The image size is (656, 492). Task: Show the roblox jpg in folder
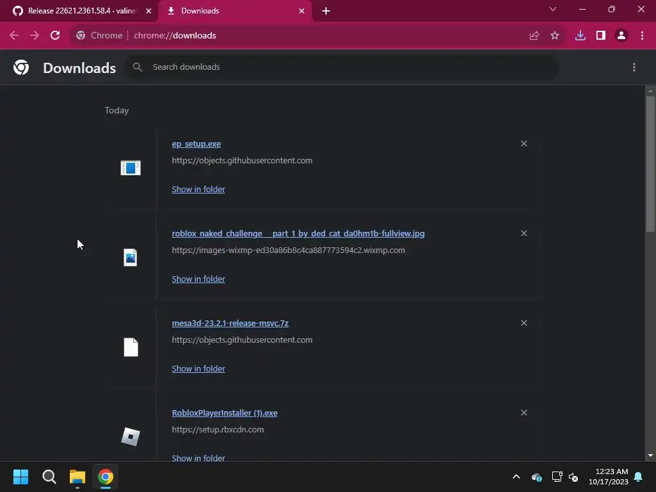pyautogui.click(x=199, y=279)
